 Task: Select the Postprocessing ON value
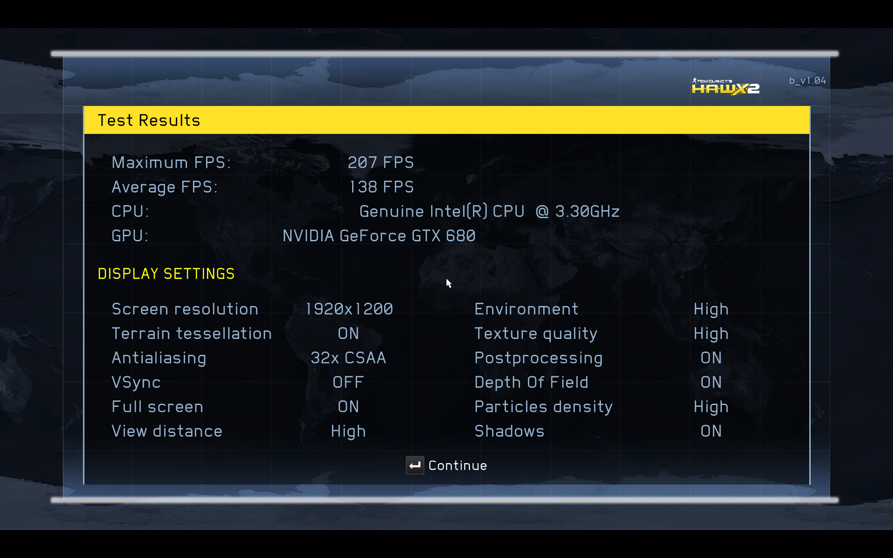711,358
